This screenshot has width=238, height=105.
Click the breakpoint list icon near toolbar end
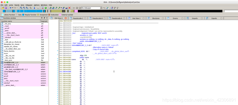[112, 8]
